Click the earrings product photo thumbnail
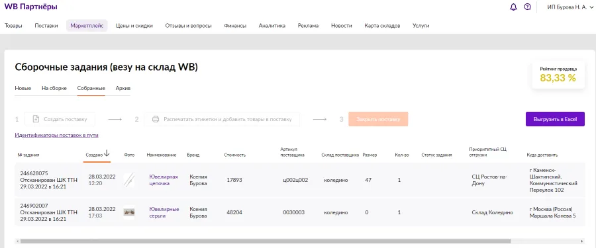596x248 pixels. (129, 212)
